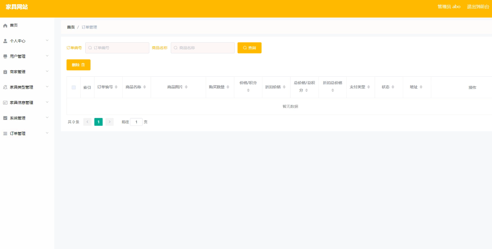Click the 家具类型管理 sidebar icon
Viewport: 492px width, 249px height.
click(5, 87)
